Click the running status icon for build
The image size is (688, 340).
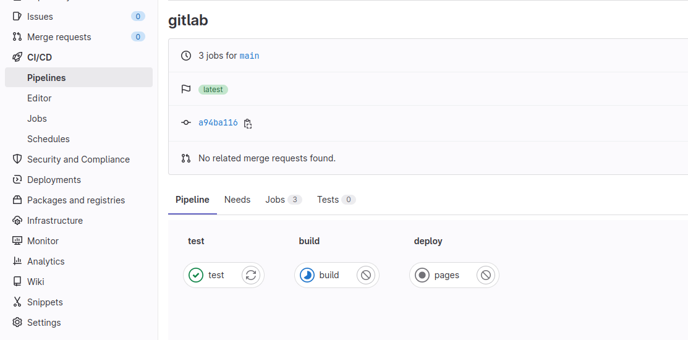click(307, 275)
